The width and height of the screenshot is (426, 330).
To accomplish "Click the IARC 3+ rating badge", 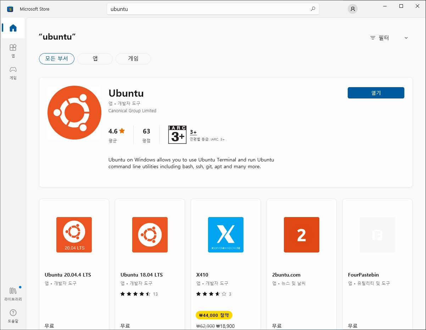I will coord(177,135).
